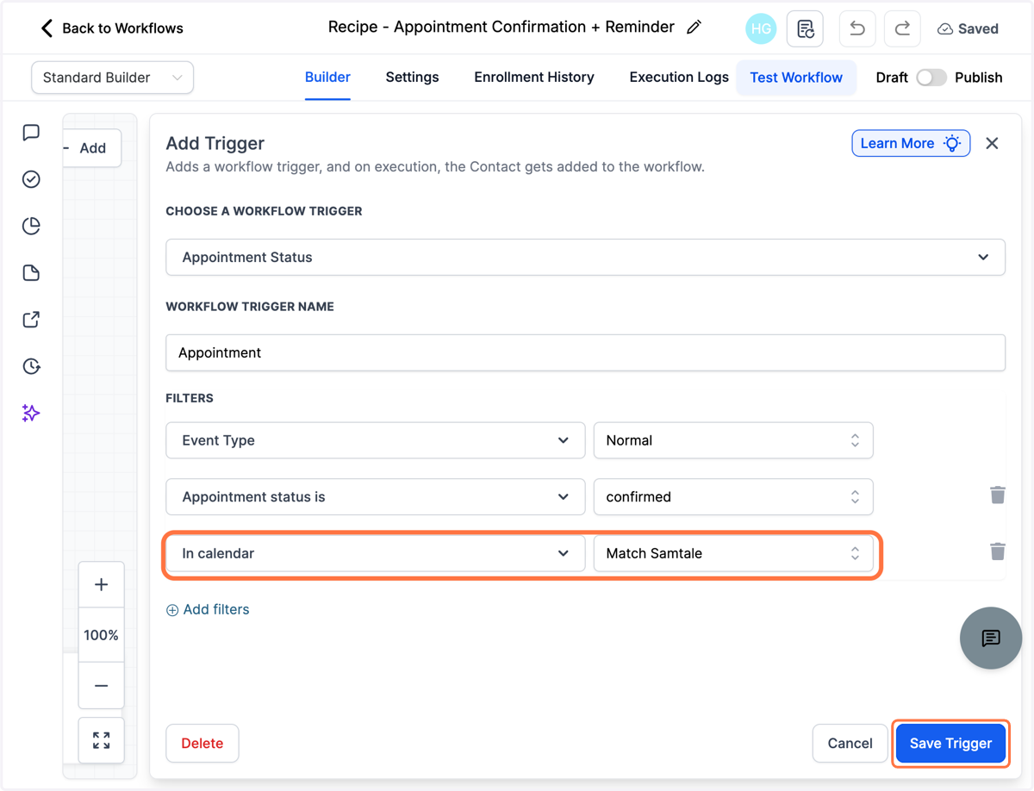Click the Test Workflow button
Image resolution: width=1034 pixels, height=791 pixels.
click(x=796, y=78)
